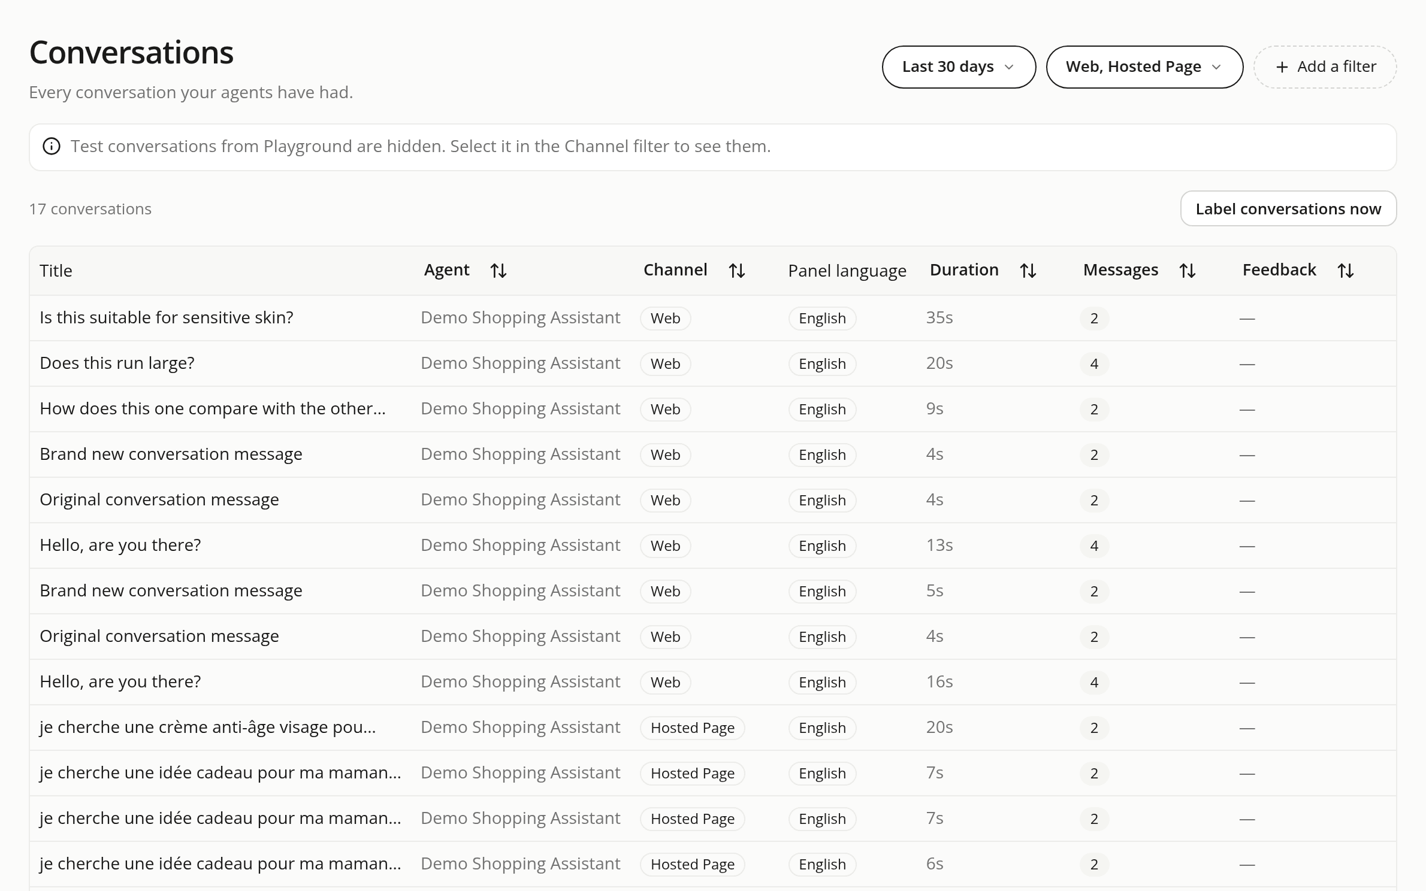
Task: Click plus icon in Add a filter
Action: click(1282, 67)
